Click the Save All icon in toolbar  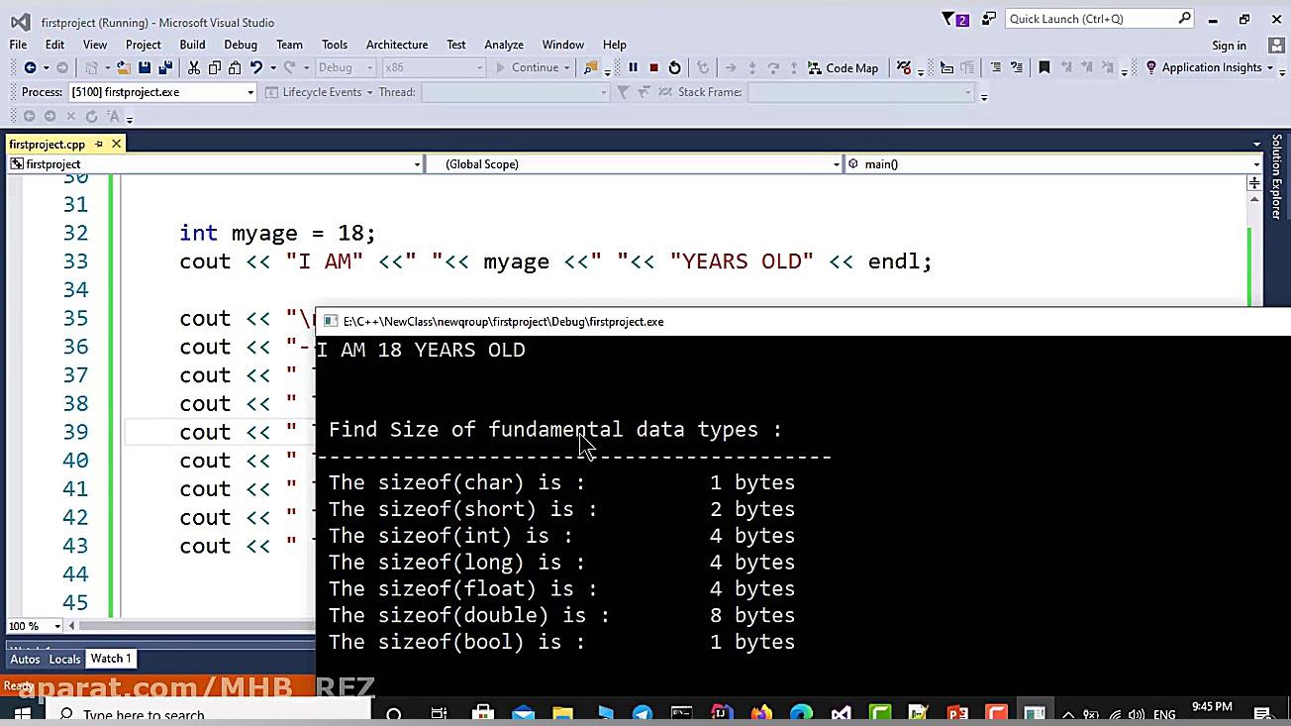[165, 67]
